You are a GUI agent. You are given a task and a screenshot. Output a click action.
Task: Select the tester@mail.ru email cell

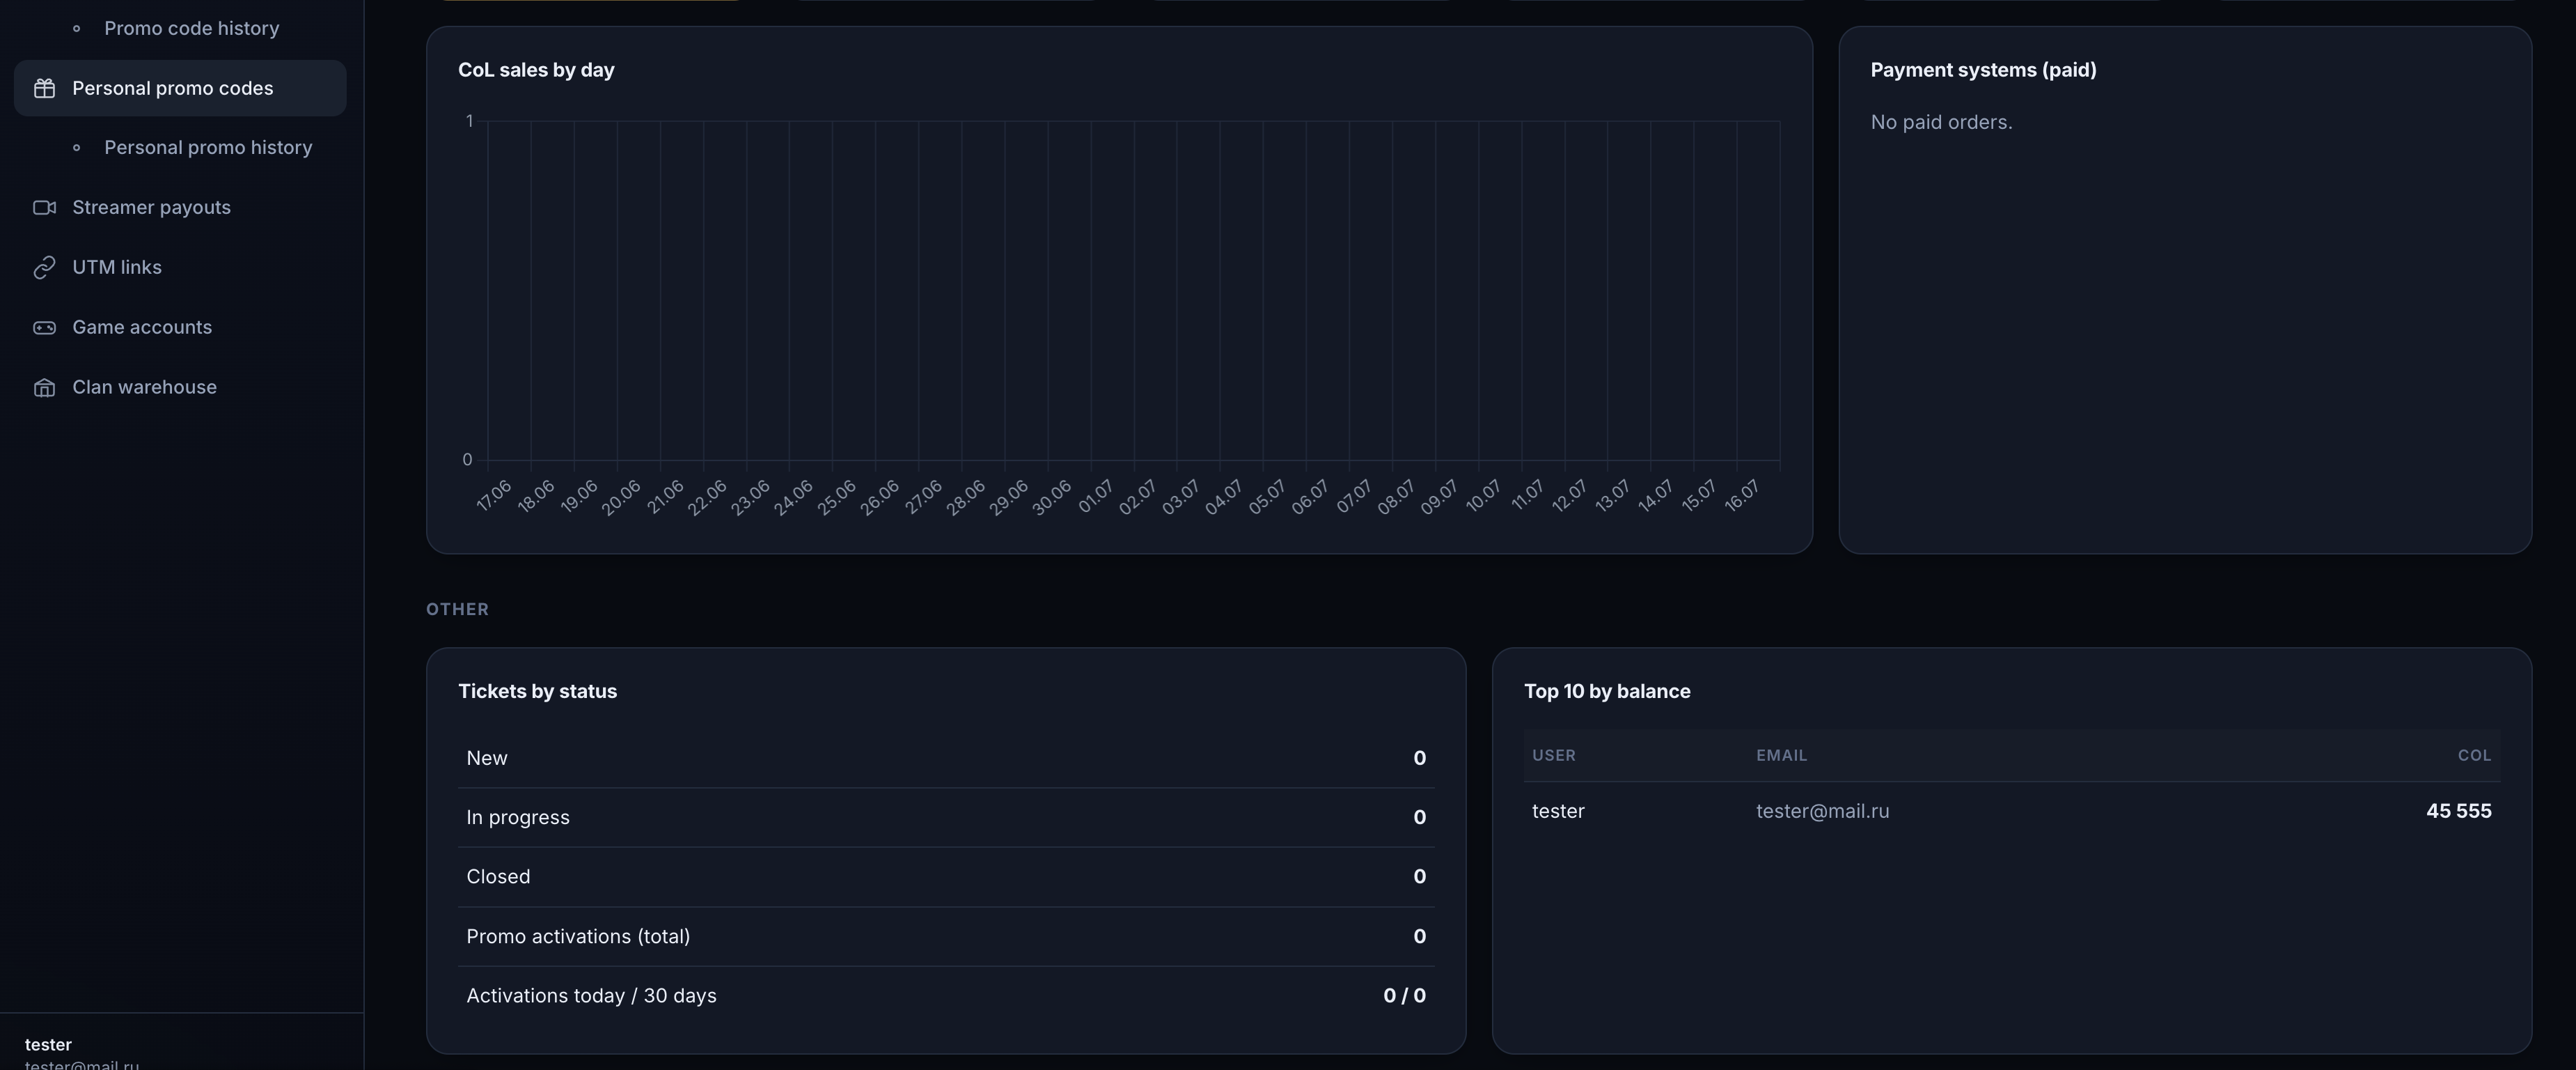click(1822, 811)
